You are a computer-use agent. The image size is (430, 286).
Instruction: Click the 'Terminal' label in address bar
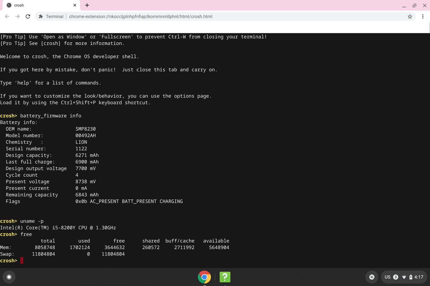(55, 16)
